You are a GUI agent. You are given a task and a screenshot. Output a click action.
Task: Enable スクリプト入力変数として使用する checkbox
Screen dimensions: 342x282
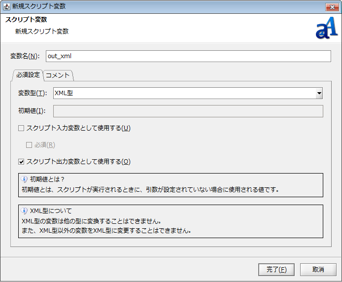pos(21,128)
